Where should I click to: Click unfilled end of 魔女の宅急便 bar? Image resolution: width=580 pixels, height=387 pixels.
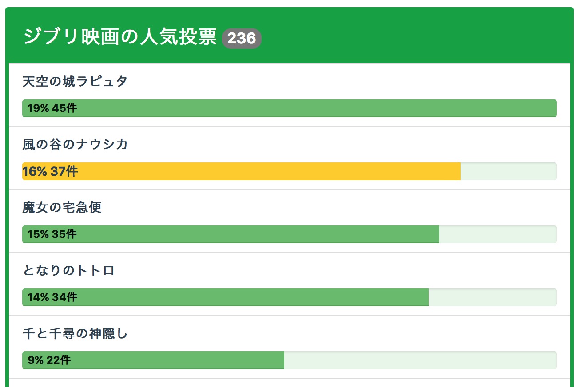(x=497, y=234)
